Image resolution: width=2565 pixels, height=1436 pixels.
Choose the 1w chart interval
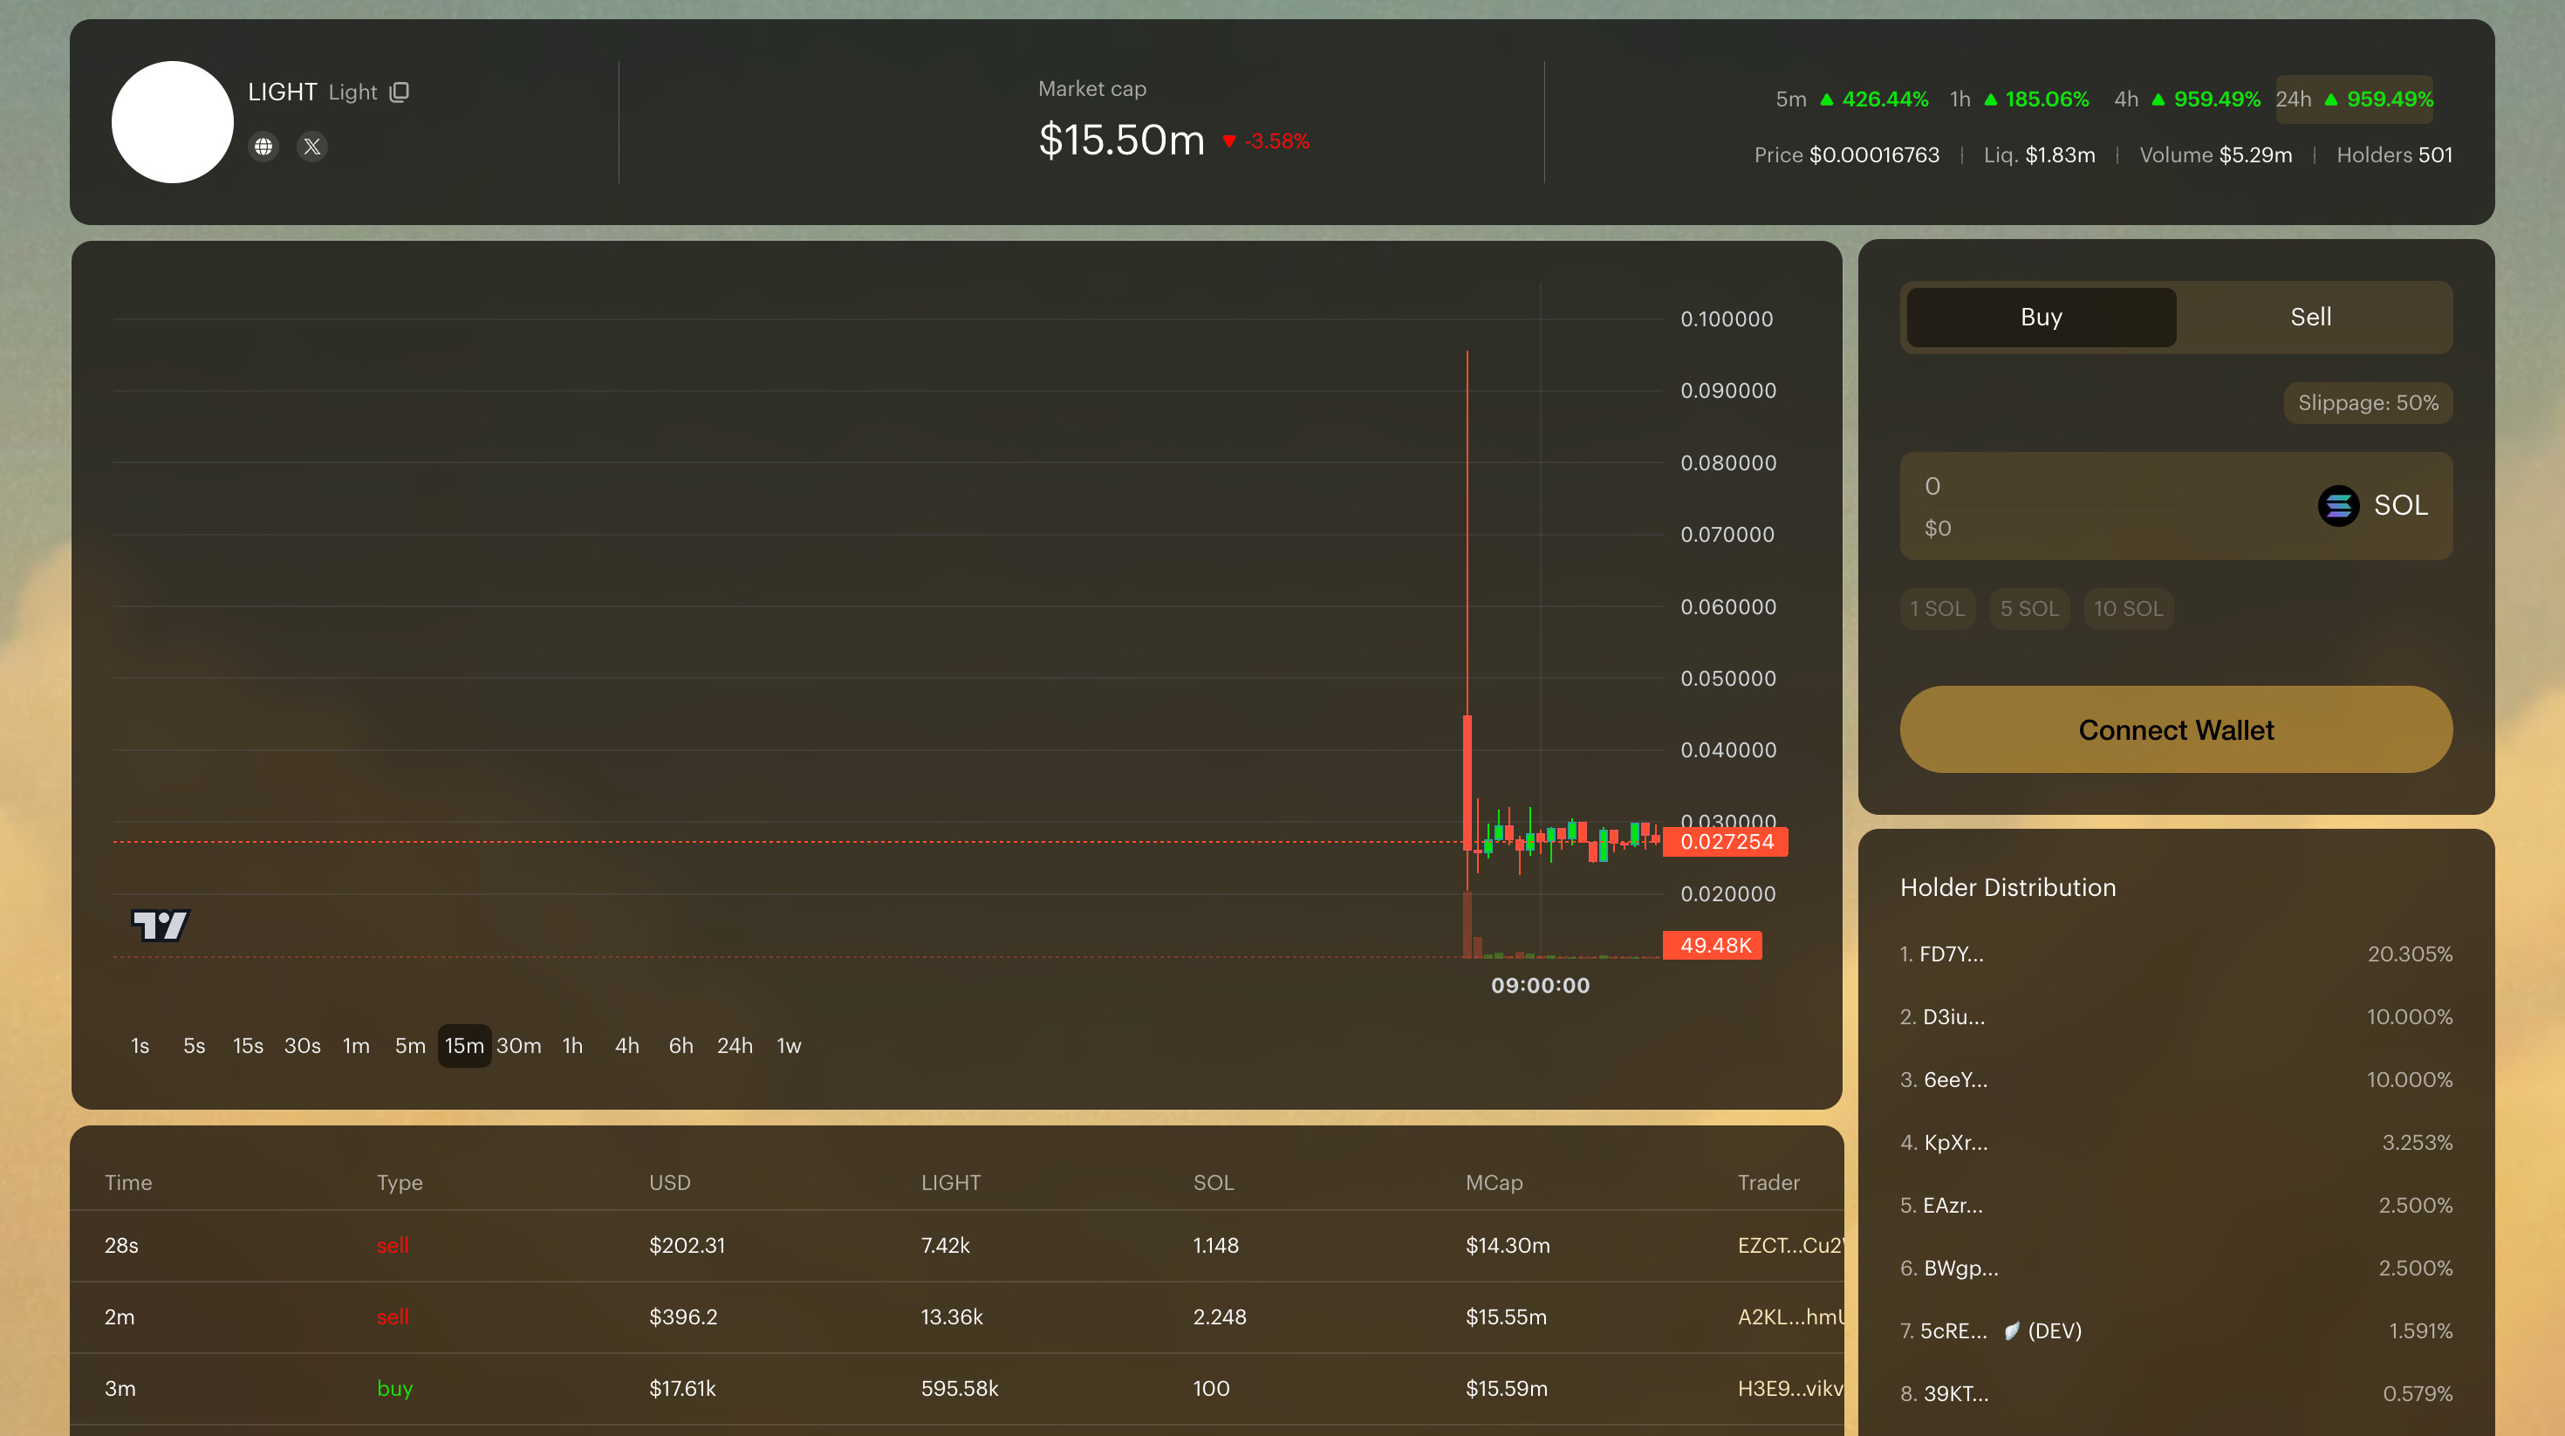789,1046
